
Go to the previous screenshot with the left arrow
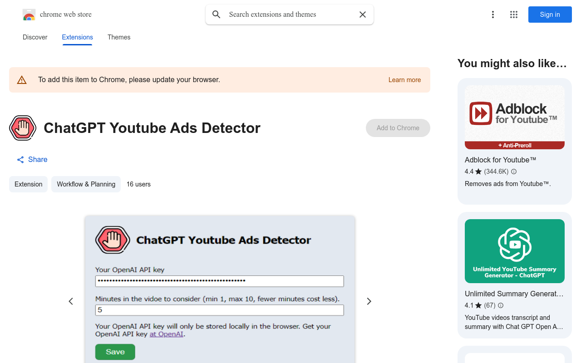point(71,301)
